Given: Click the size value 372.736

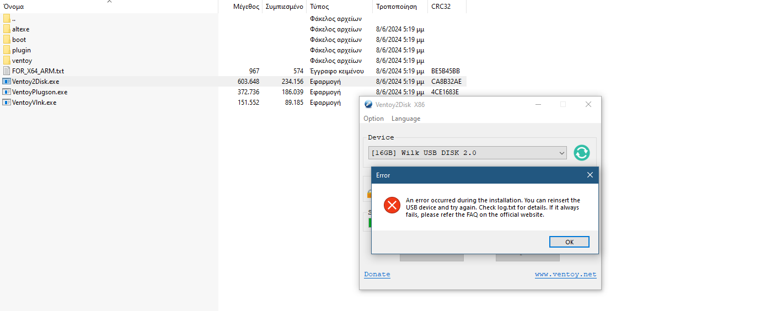Looking at the screenshot, I should [249, 92].
